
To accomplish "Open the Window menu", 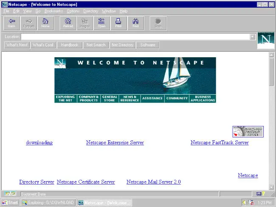I will point(109,11).
